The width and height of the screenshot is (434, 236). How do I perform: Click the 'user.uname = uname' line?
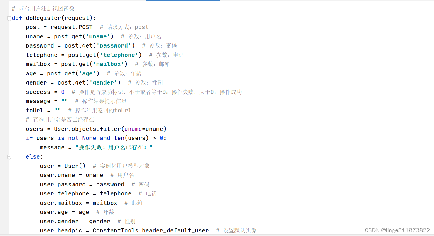click(x=72, y=175)
